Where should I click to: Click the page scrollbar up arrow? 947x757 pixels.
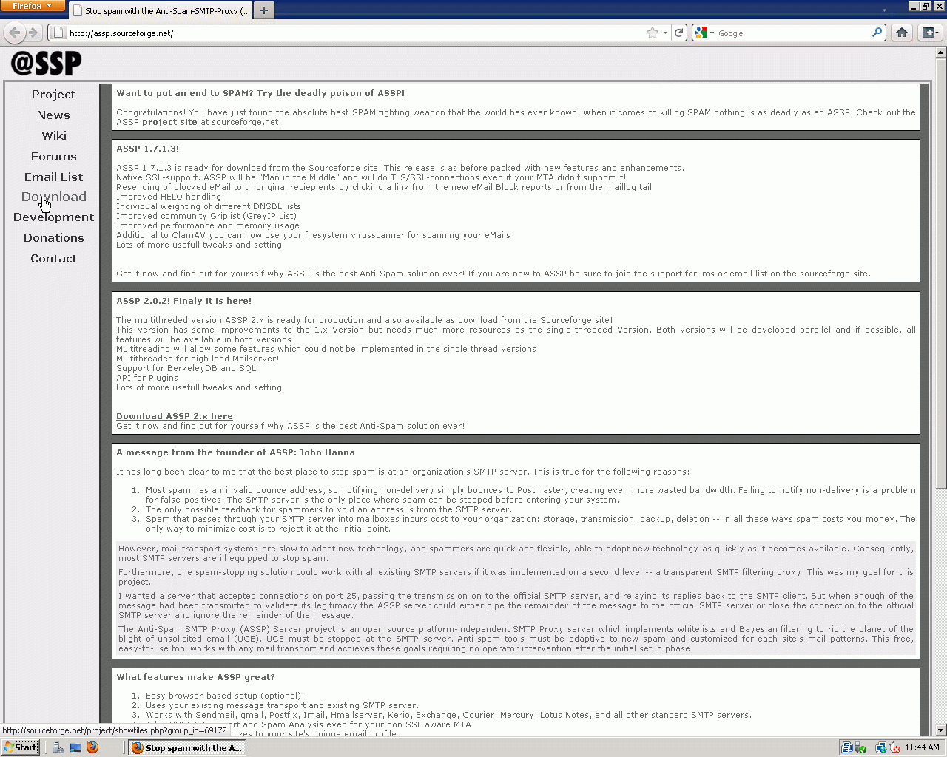(940, 52)
